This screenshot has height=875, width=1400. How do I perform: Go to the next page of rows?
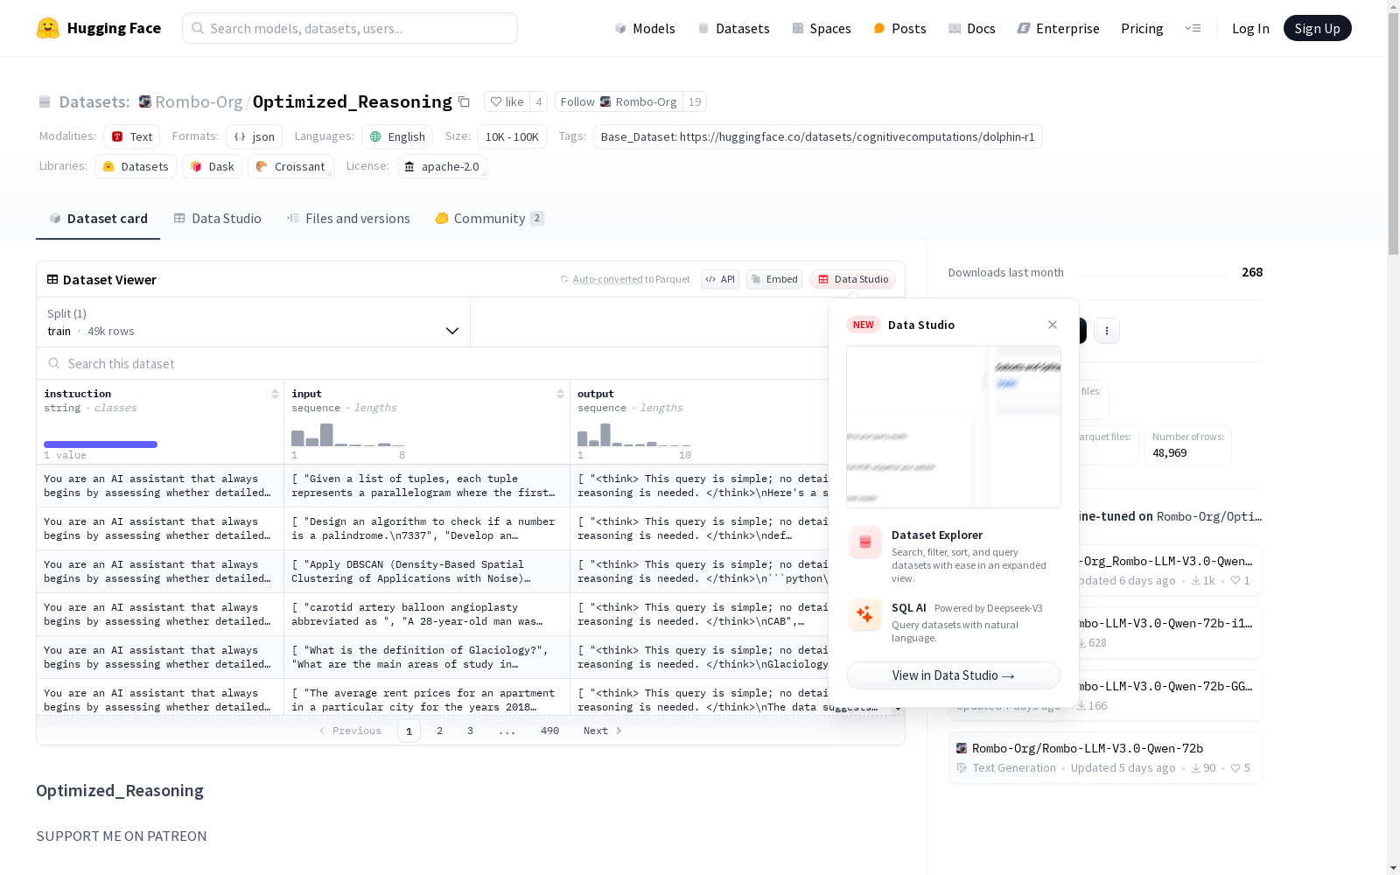[x=602, y=731]
